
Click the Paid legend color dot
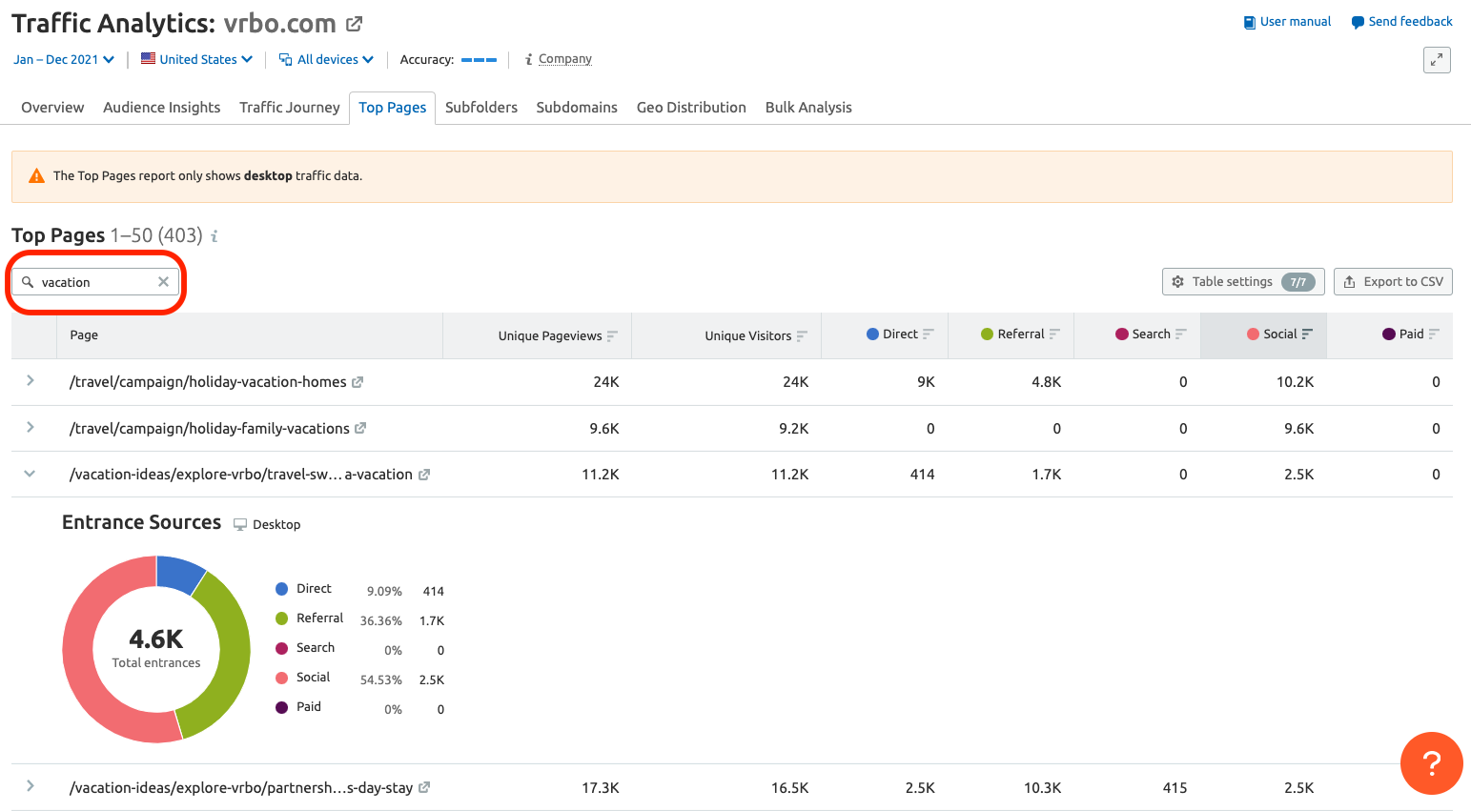tap(281, 707)
